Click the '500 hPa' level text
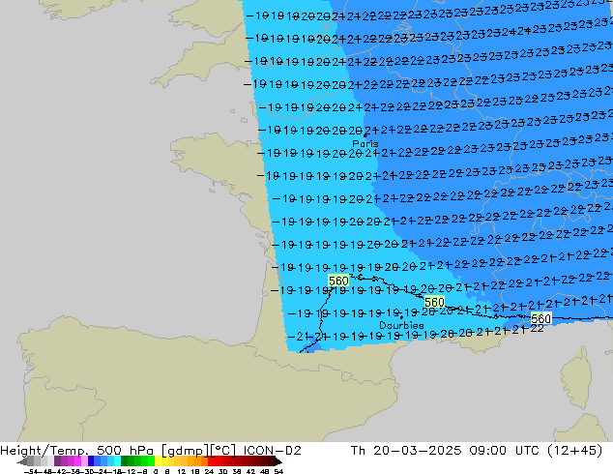This screenshot has height=474, width=613. click(x=126, y=451)
